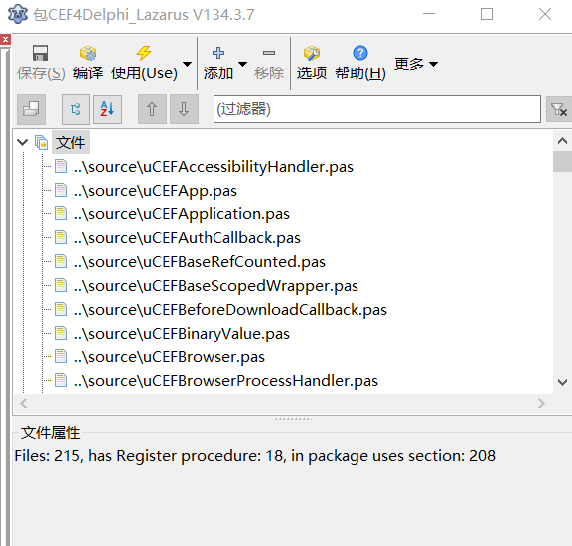
Task: Click the Files: 215 status text
Action: click(x=255, y=456)
